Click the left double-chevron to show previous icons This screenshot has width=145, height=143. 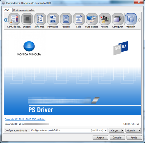pos(6,20)
